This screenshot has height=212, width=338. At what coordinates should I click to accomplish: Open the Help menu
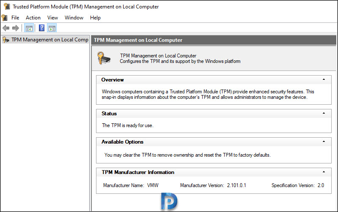point(95,18)
